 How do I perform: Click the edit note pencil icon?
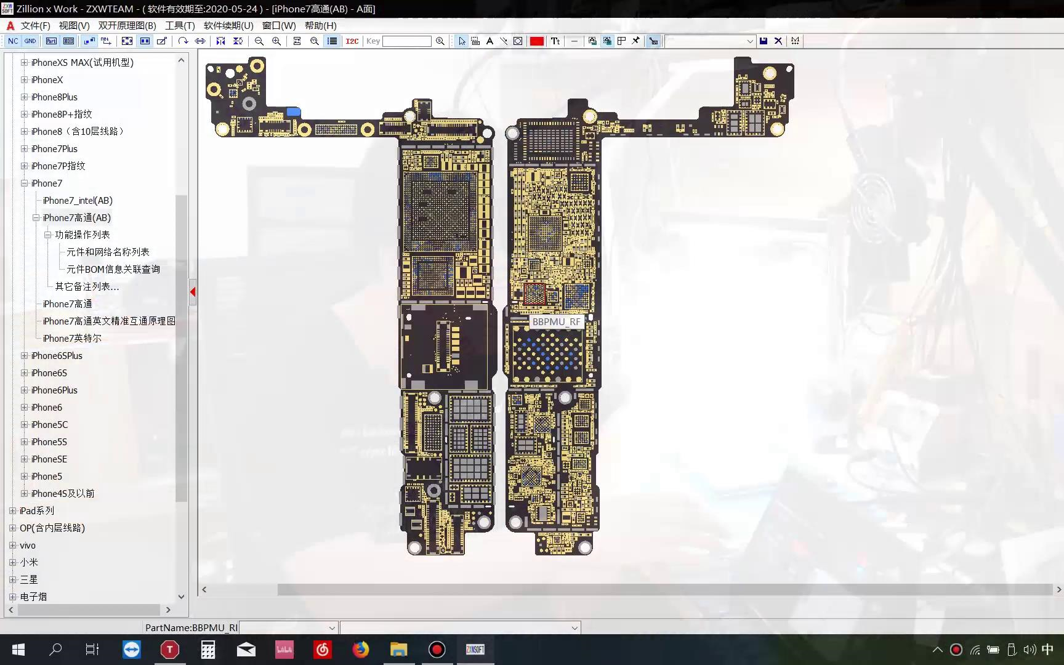pos(162,41)
